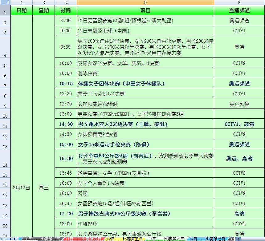Select row 19 by its row number
The image size is (265, 241).
pyautogui.click(x=5, y=214)
